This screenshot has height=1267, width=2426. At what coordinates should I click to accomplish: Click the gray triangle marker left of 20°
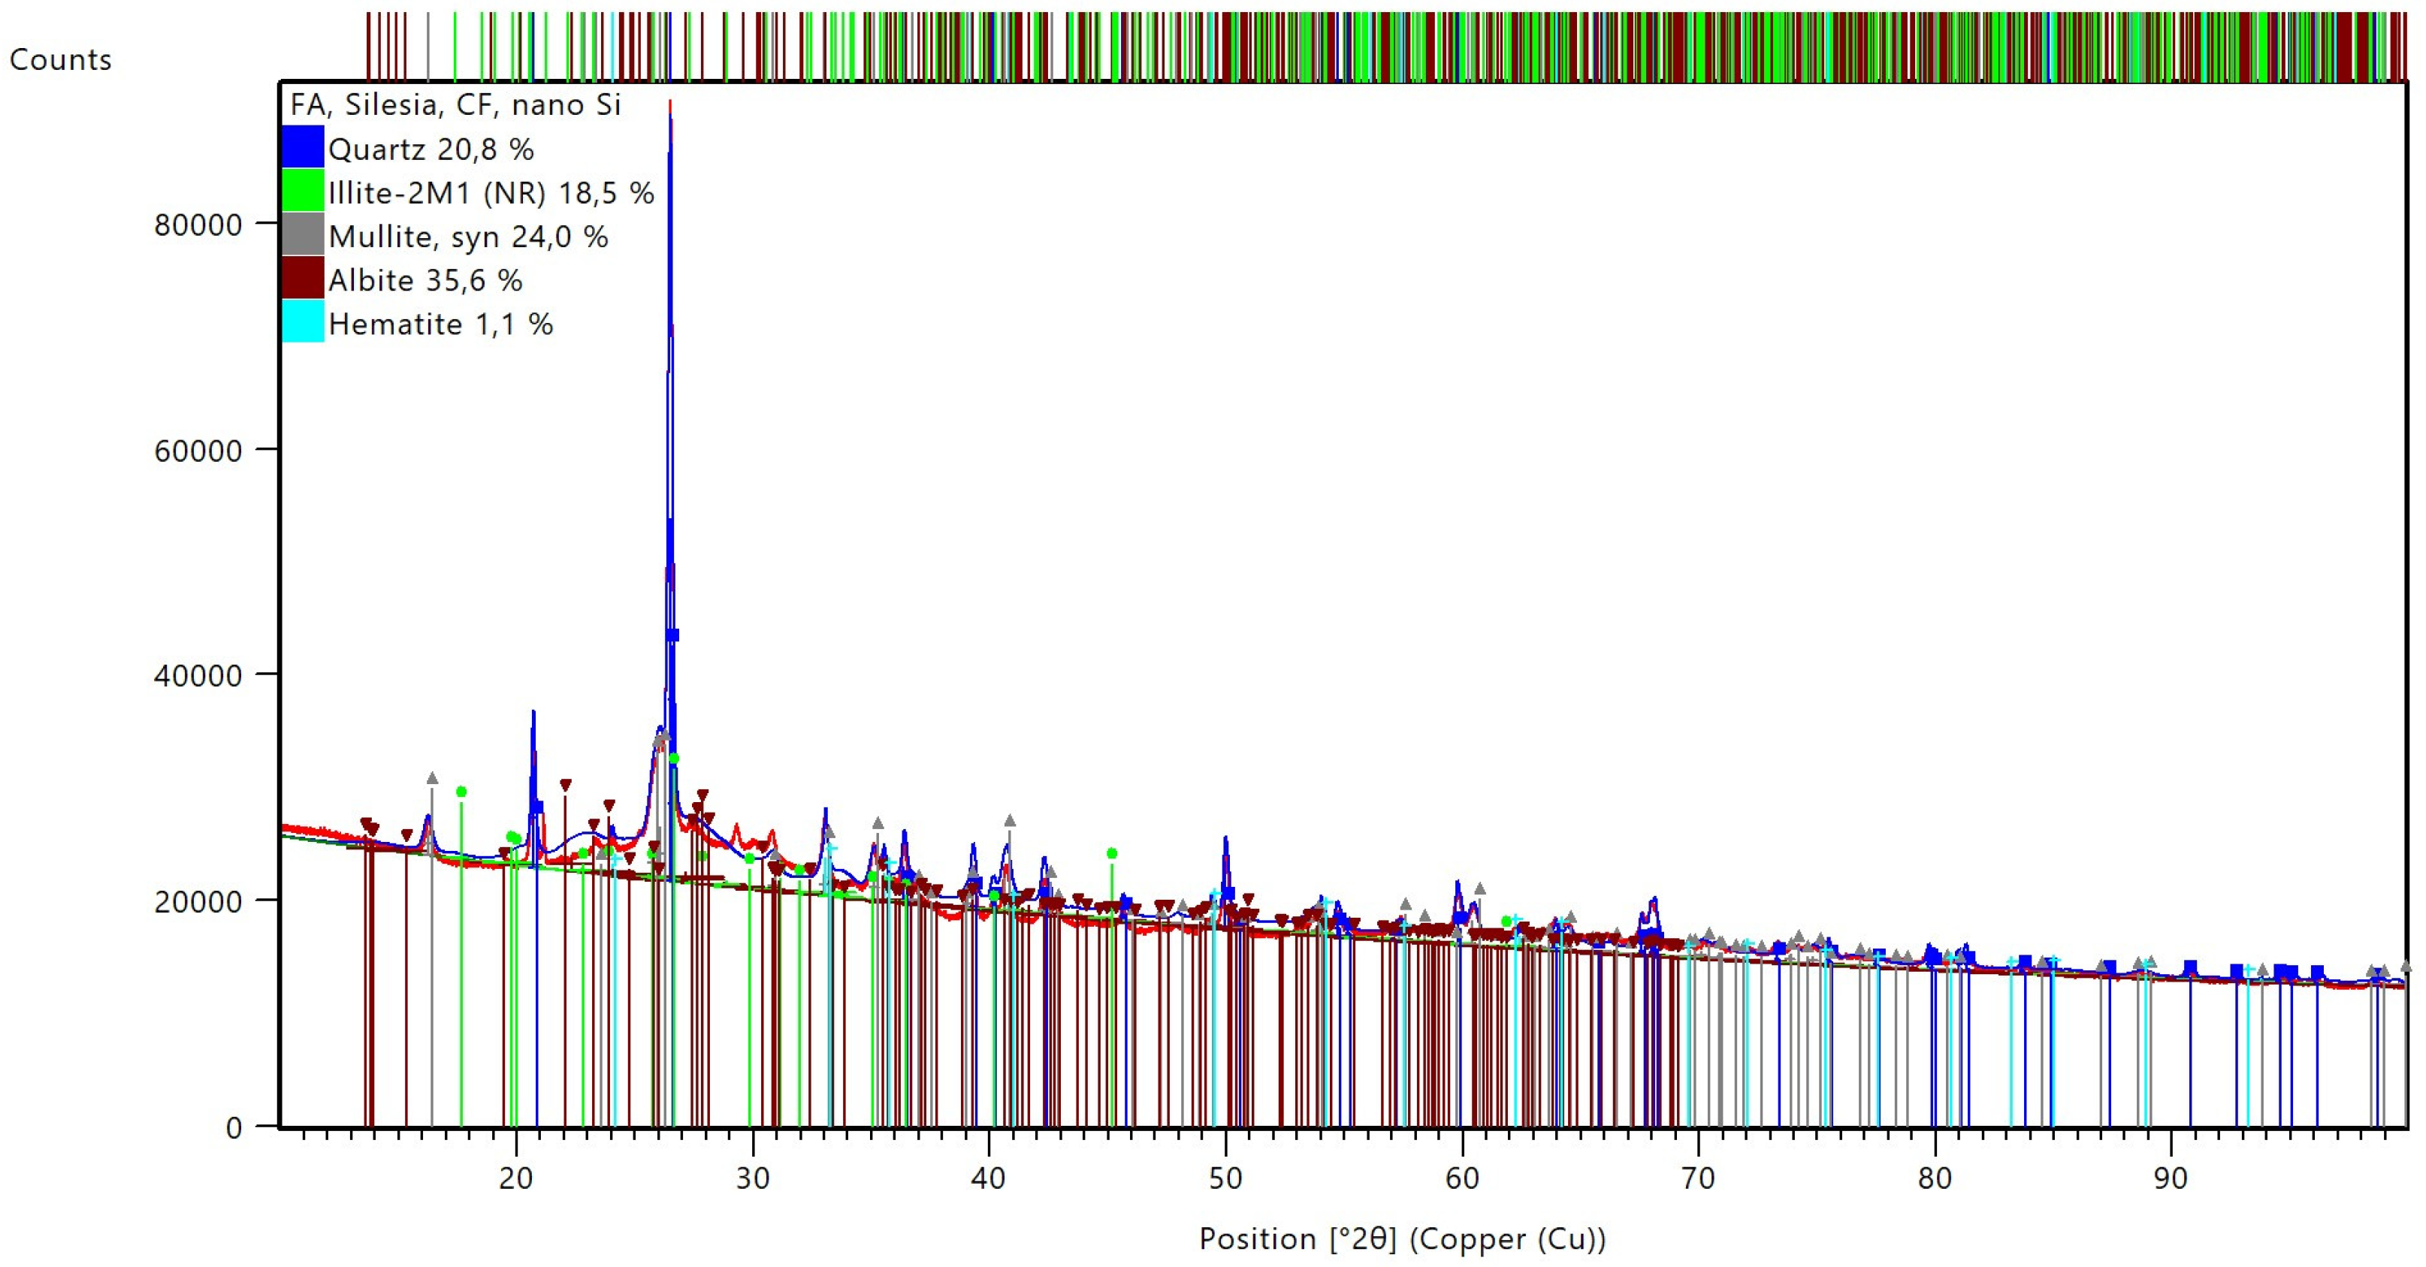point(432,779)
